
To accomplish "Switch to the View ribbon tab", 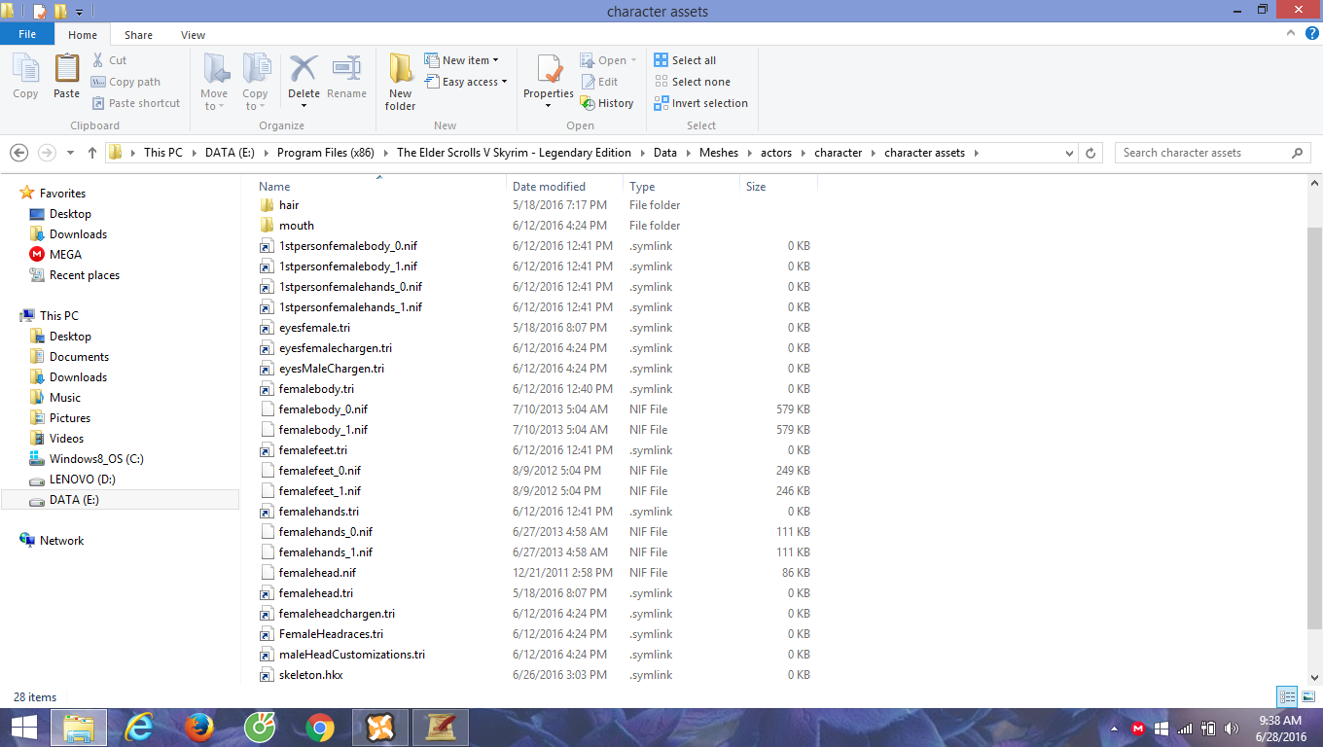I will (193, 35).
